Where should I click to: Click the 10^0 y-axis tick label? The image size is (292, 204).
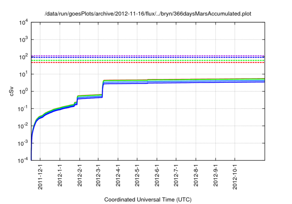coord(24,91)
